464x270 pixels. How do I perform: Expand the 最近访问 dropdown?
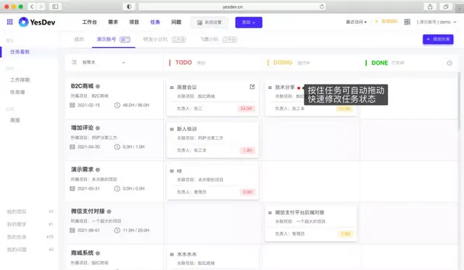(x=356, y=22)
